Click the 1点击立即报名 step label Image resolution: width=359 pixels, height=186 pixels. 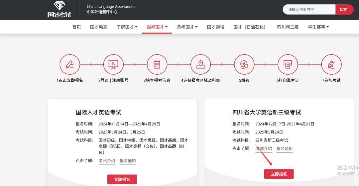click(70, 80)
